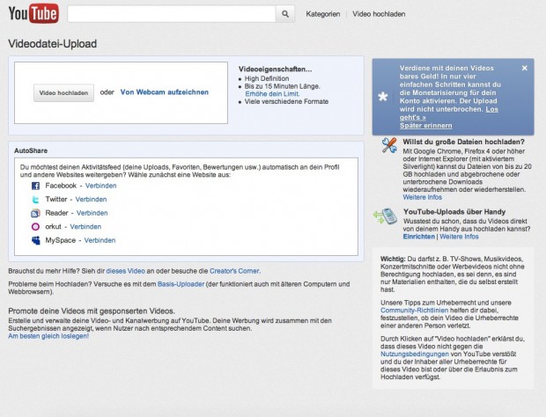The image size is (546, 417).
Task: Click the Bis zu 15 Minuten Länge text
Action: point(282,86)
